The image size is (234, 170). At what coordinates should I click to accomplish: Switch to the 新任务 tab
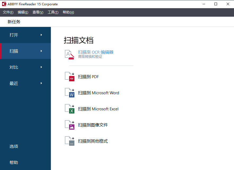coord(14,22)
